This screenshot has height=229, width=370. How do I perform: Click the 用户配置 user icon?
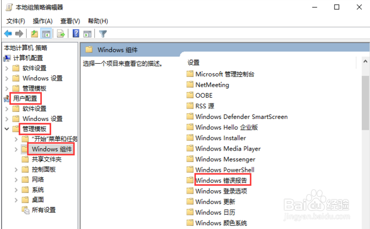coord(7,98)
